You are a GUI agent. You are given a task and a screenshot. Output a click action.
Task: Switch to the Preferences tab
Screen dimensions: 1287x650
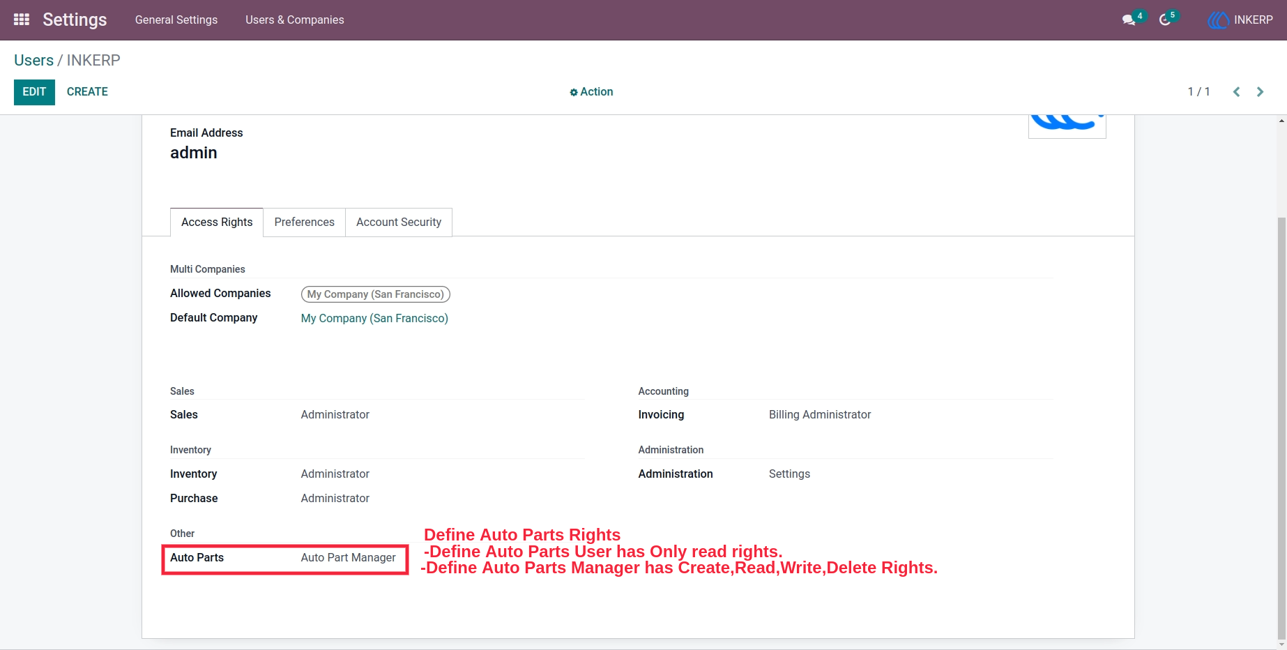pos(305,222)
